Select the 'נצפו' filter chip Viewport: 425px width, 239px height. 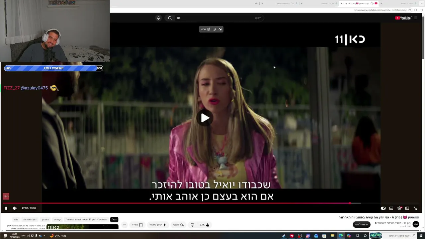tap(16, 219)
